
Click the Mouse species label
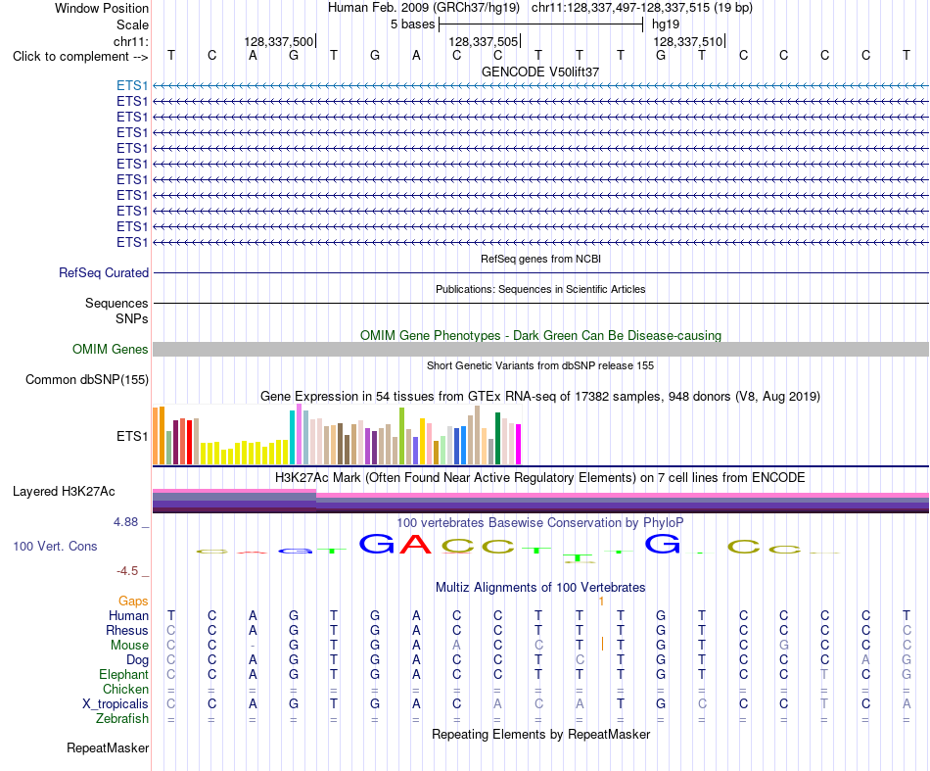(x=130, y=646)
